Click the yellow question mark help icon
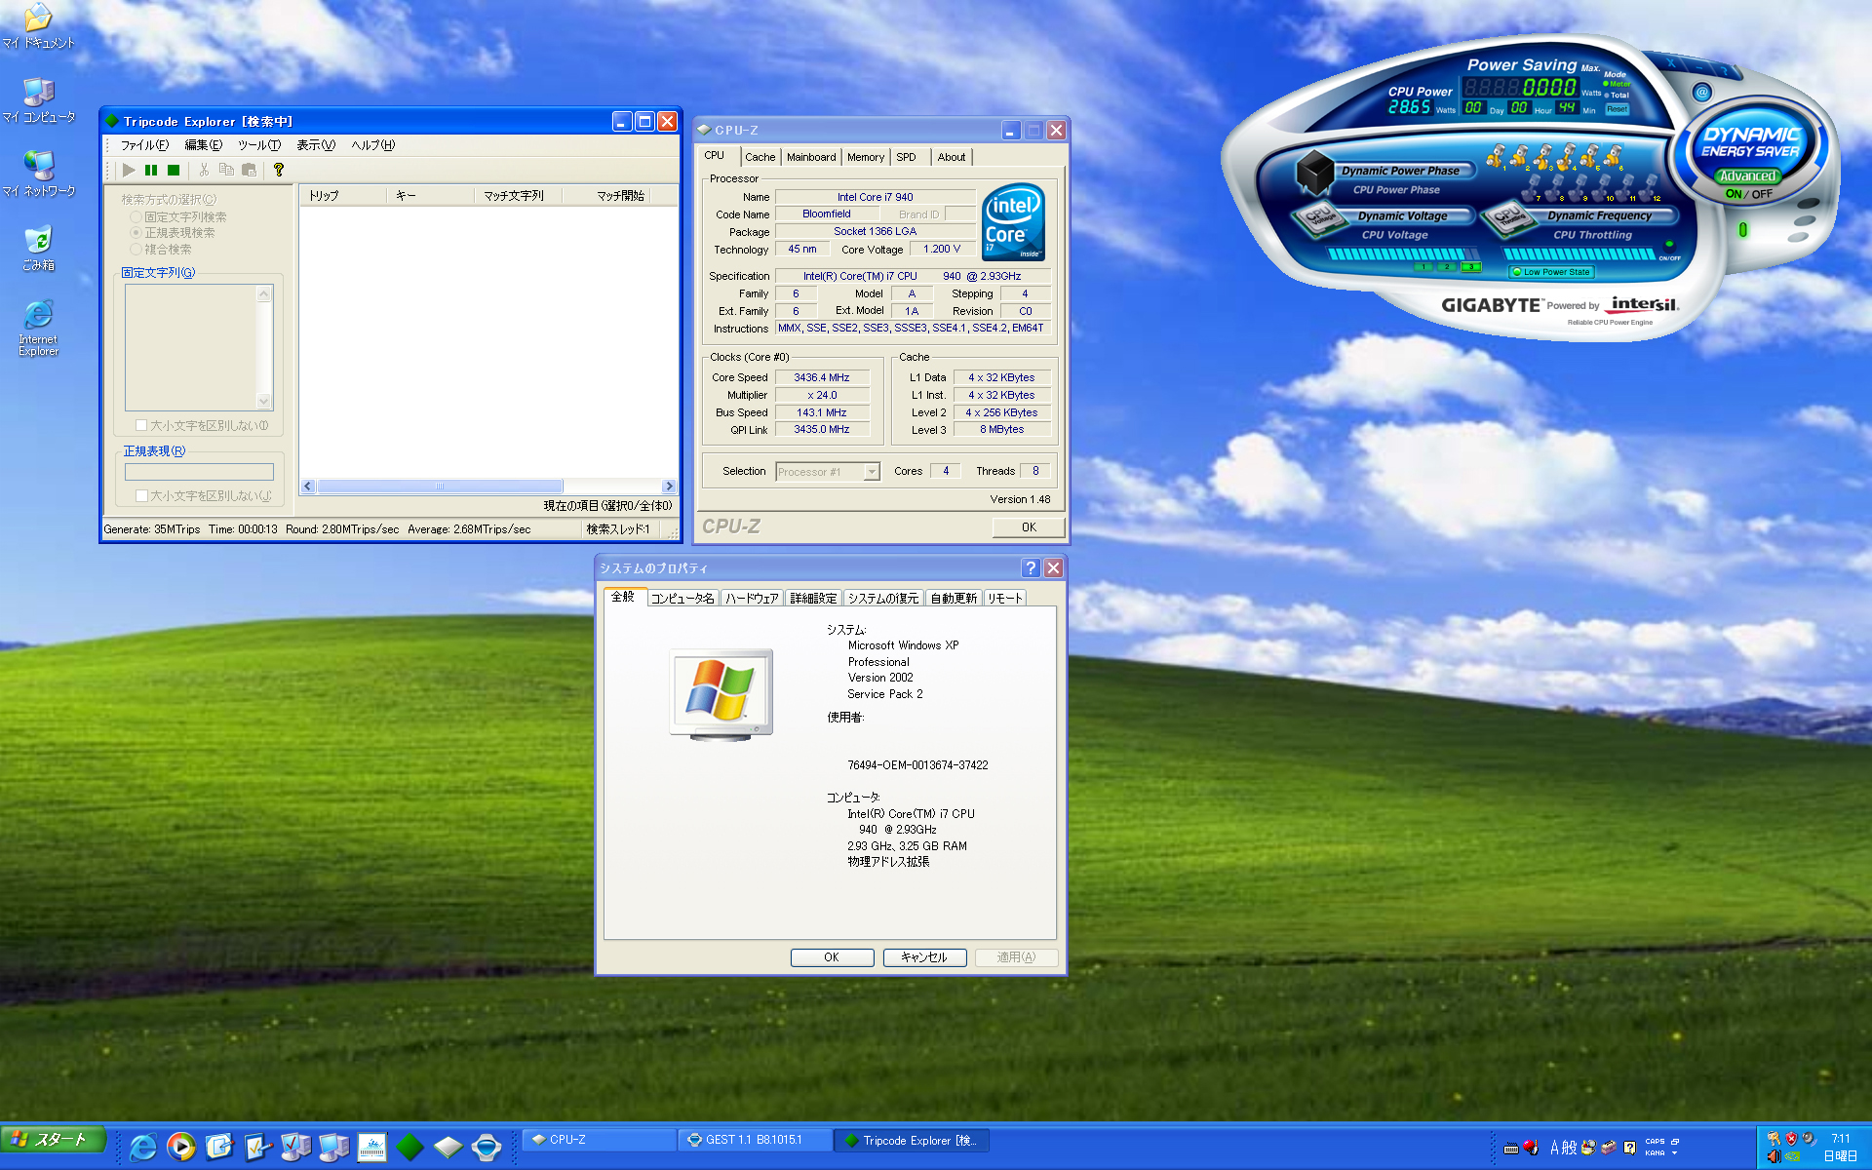The height and width of the screenshot is (1170, 1872). [279, 170]
